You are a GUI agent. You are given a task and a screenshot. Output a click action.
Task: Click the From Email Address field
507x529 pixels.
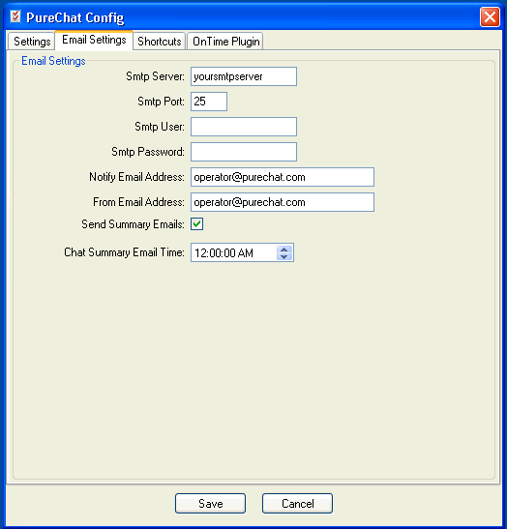pyautogui.click(x=283, y=202)
